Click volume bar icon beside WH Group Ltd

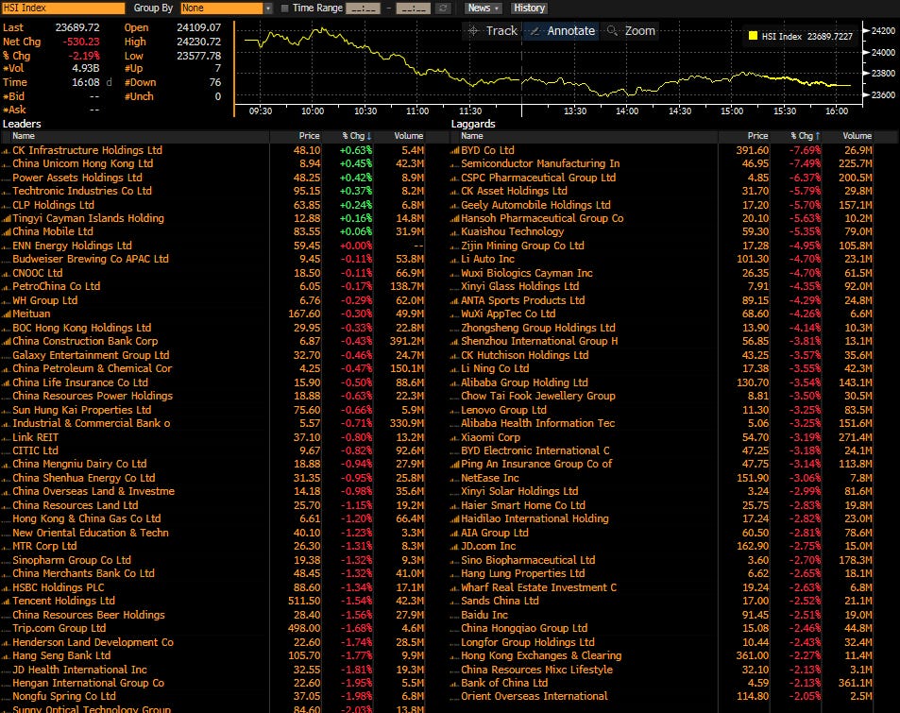[6, 301]
